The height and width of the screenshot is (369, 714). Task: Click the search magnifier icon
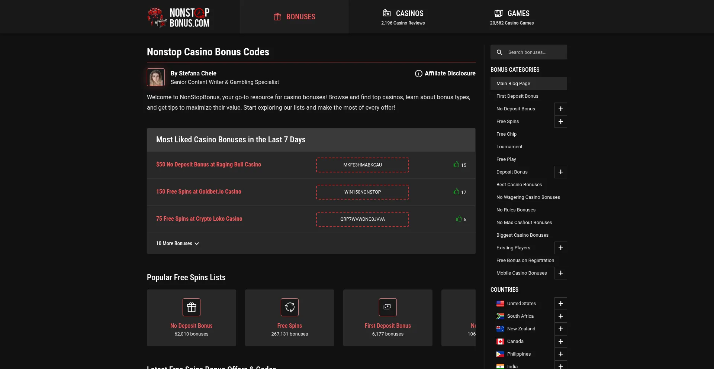499,52
